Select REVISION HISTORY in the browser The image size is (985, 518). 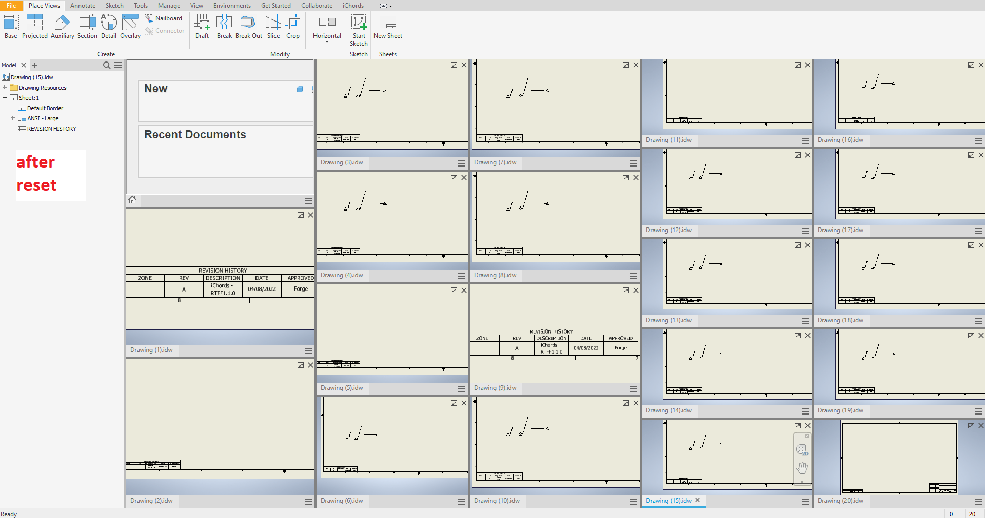(51, 129)
